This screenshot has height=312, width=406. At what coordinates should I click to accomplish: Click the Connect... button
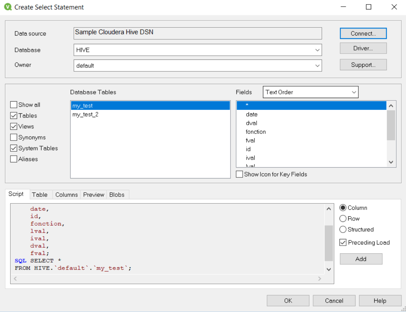pyautogui.click(x=363, y=33)
